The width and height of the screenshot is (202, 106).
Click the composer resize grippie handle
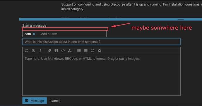pyautogui.click(x=181, y=19)
